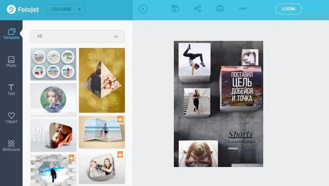Click the Sports heading text on canvas
329x186 pixels.
click(240, 135)
